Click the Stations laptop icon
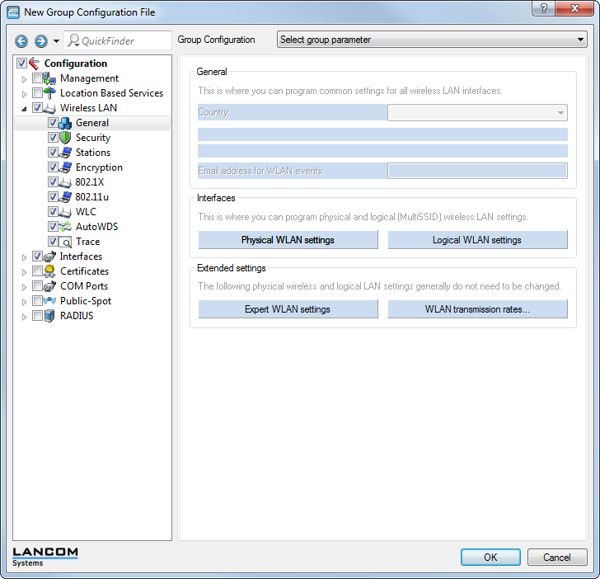Viewport: 600px width, 579px height. click(x=66, y=153)
